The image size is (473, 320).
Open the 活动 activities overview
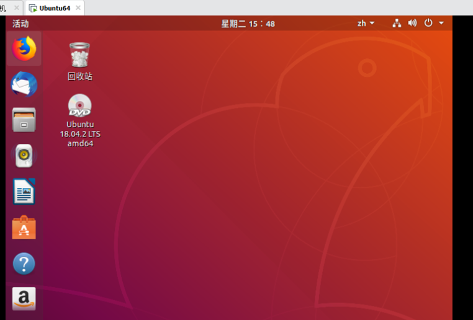tap(20, 24)
